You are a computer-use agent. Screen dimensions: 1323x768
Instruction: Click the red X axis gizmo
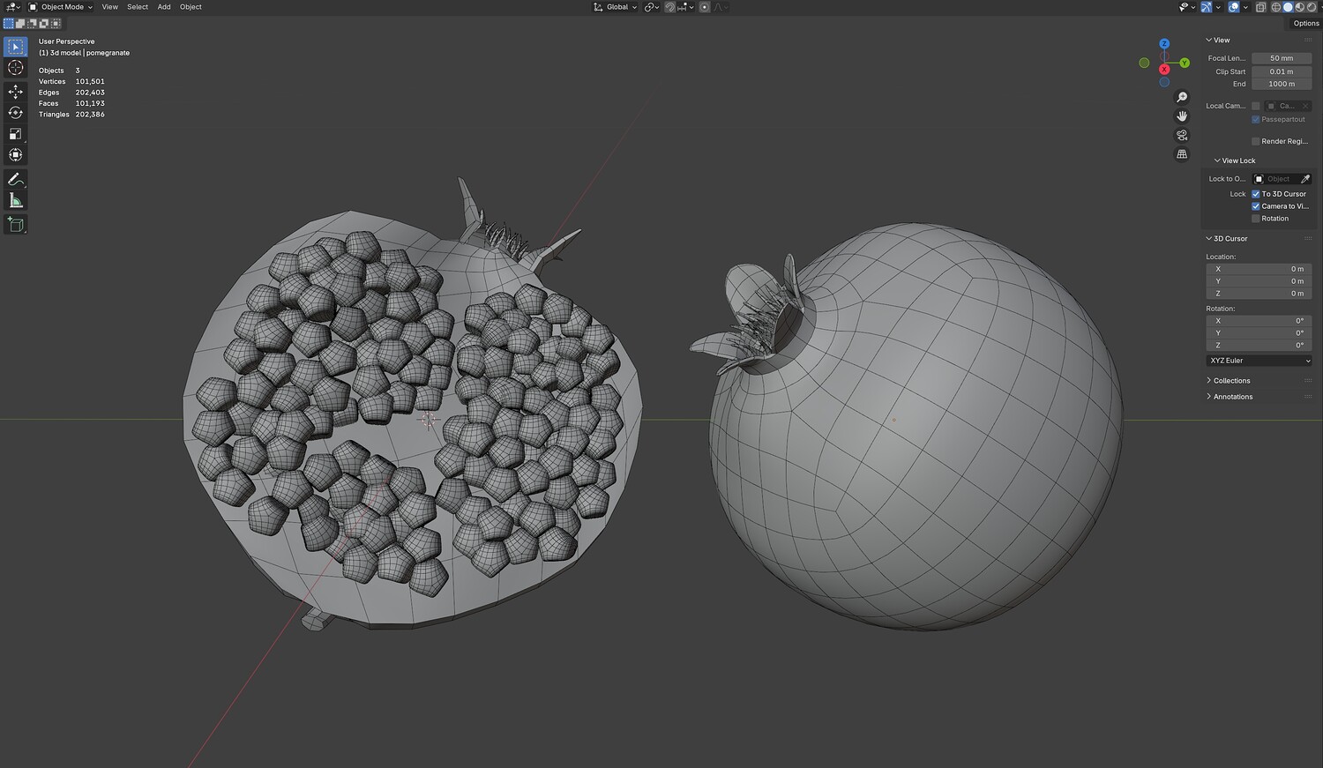click(x=1164, y=69)
